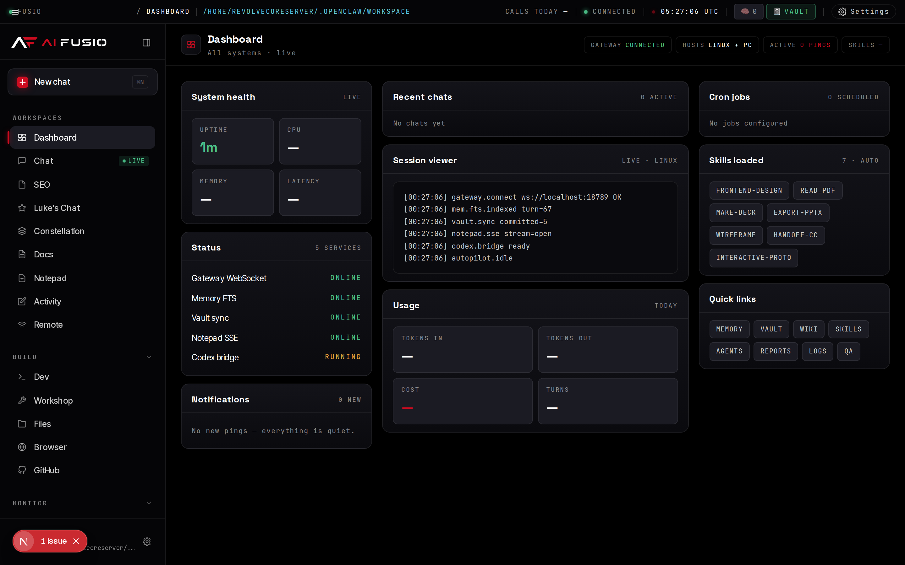This screenshot has height=565, width=905.
Task: Open the Constellation workspace
Action: coord(82,231)
